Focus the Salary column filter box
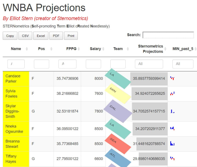This screenshot has height=167, width=197. coord(93,64)
